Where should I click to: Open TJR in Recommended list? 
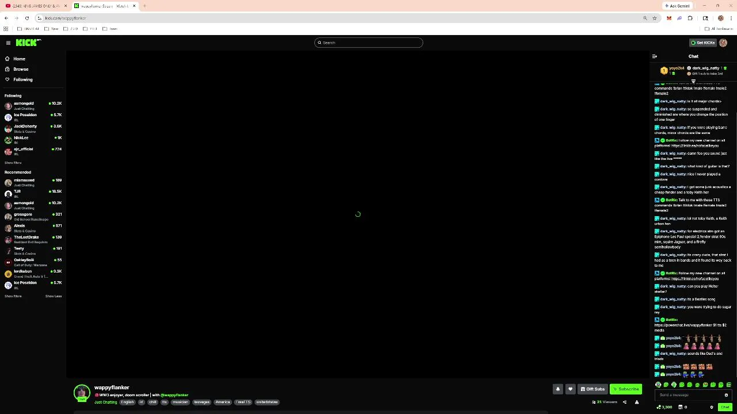[33, 194]
